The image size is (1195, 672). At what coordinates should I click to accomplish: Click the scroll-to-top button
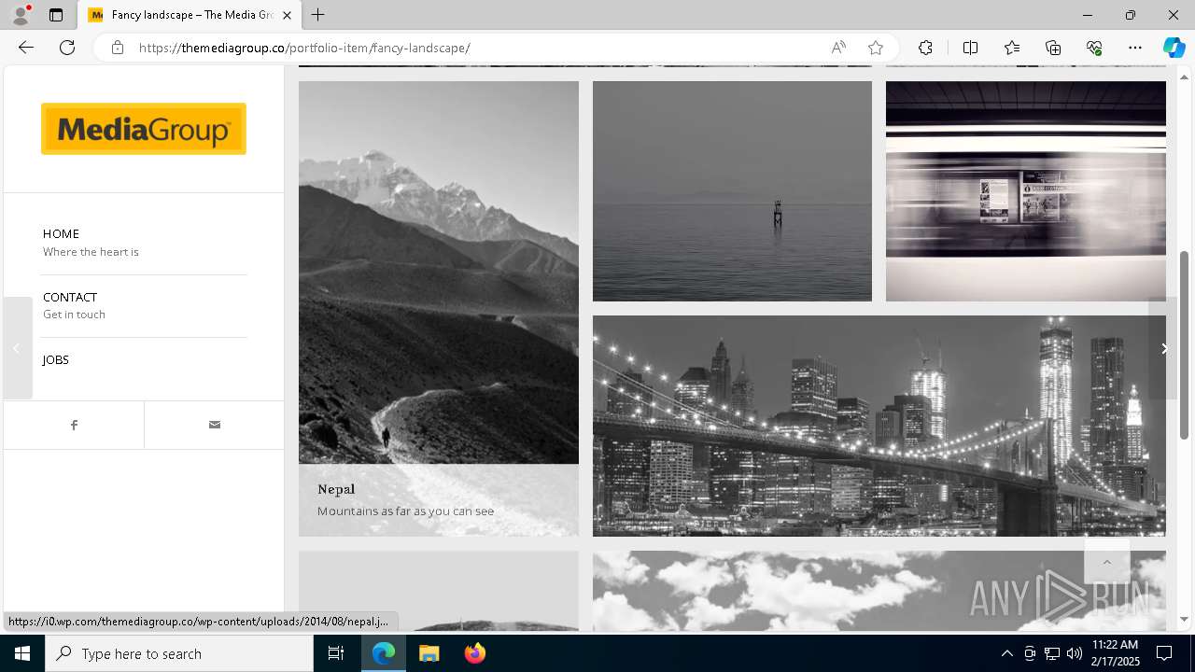tap(1107, 562)
